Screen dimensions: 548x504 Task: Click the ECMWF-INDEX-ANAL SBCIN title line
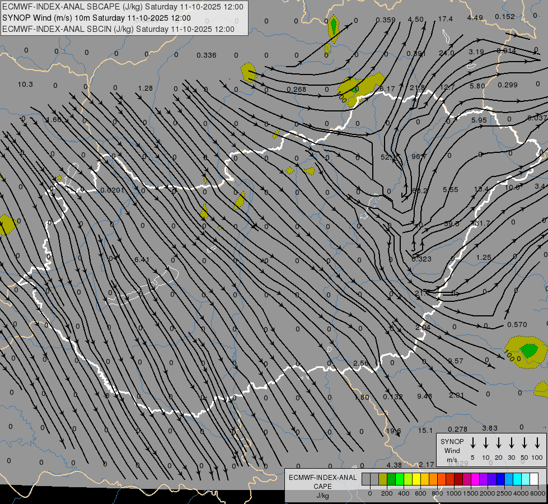pyautogui.click(x=118, y=29)
